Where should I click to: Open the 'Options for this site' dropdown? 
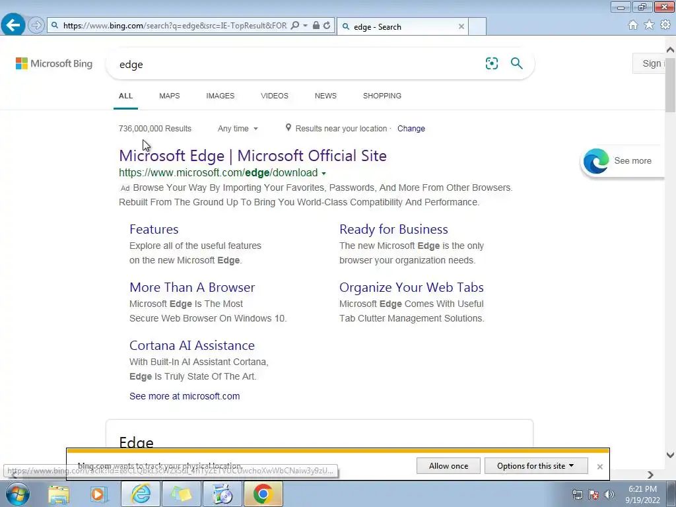[536, 465]
